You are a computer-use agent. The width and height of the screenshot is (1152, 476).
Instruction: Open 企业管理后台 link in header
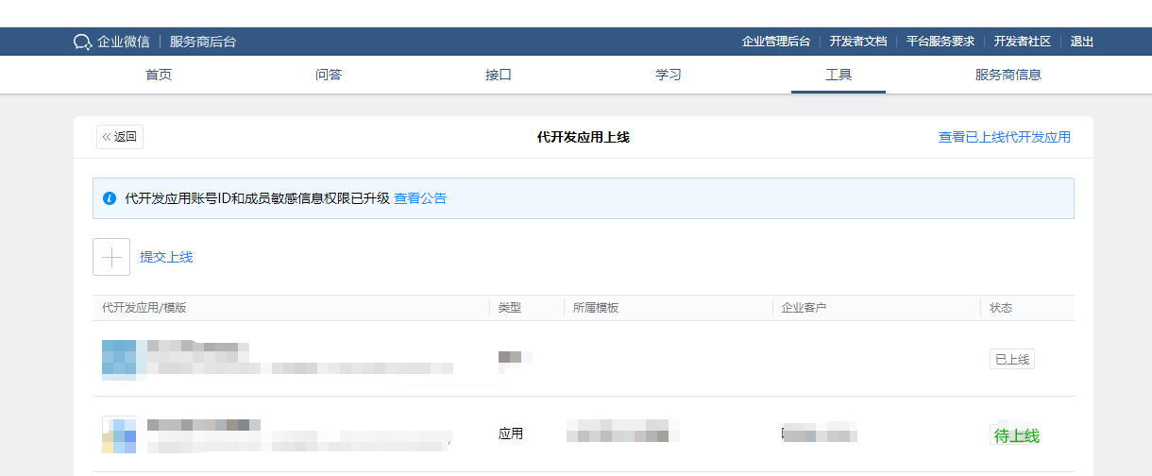click(776, 42)
